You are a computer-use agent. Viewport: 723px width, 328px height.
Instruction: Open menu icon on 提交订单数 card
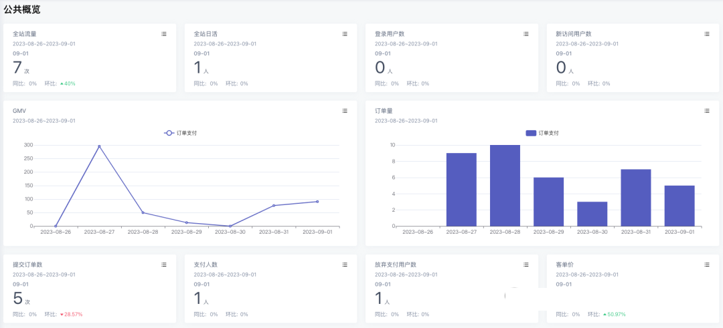tap(164, 265)
